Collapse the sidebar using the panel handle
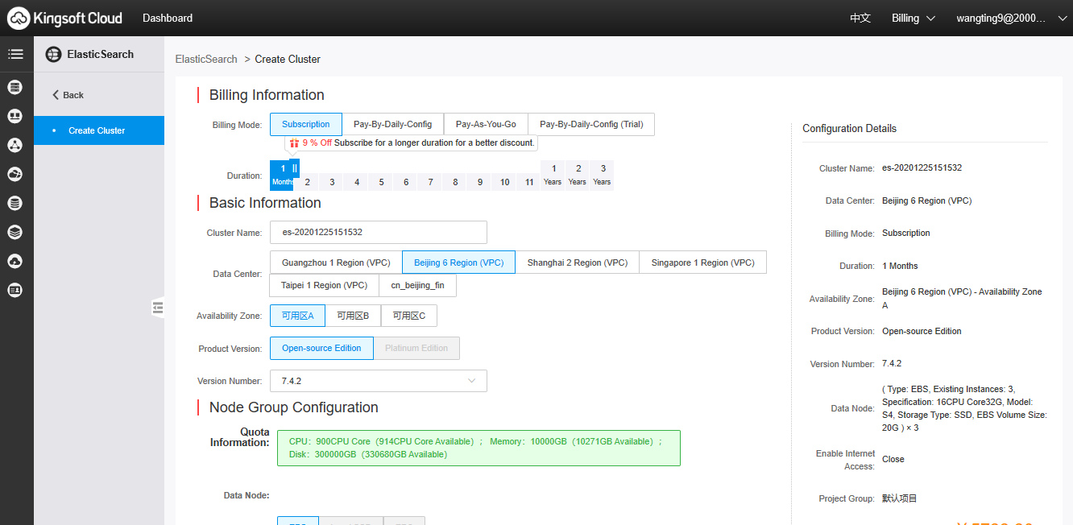Viewport: 1073px width, 525px height. click(157, 307)
